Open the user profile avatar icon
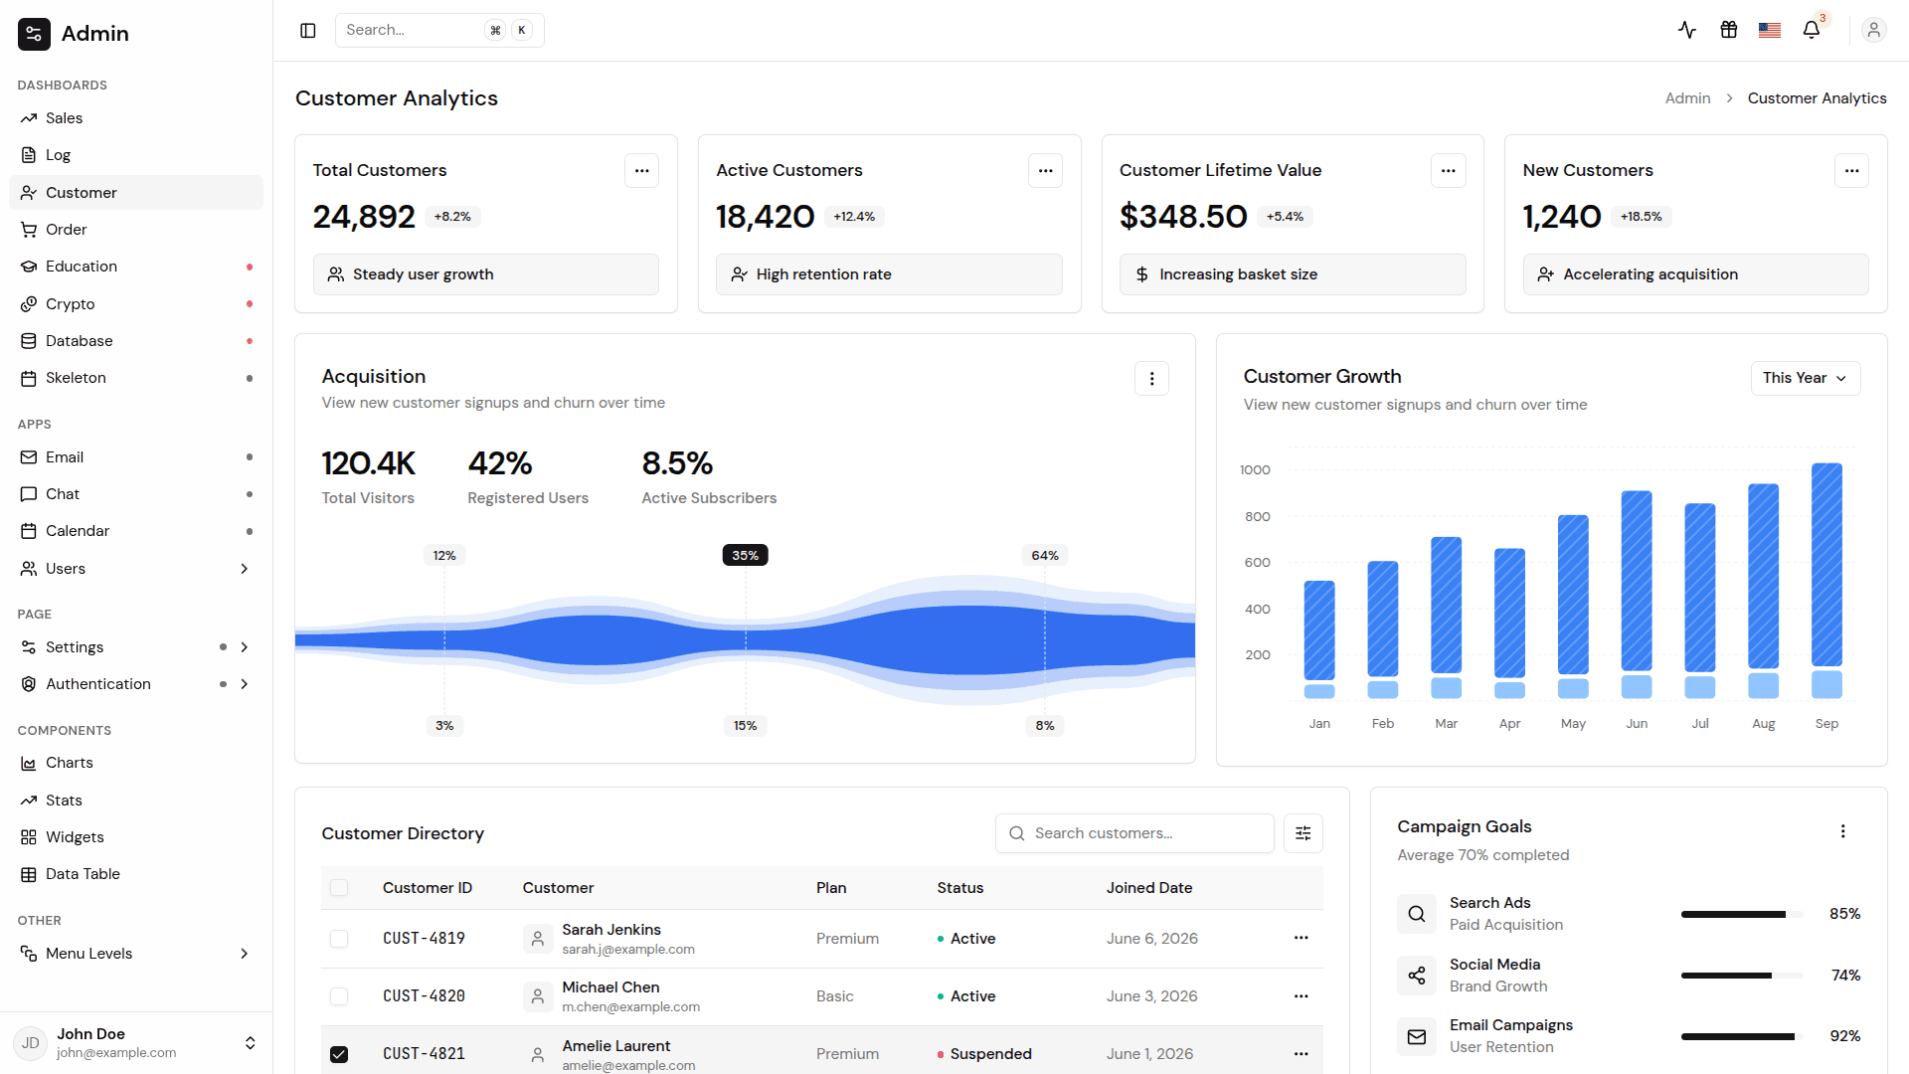 1874,30
